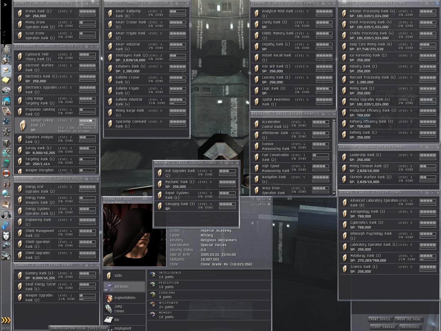The image size is (441, 331).
Task: Open the globe browser sidebar icon
Action: tap(6, 194)
